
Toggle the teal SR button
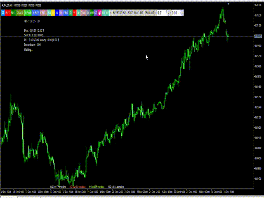(x=49, y=13)
